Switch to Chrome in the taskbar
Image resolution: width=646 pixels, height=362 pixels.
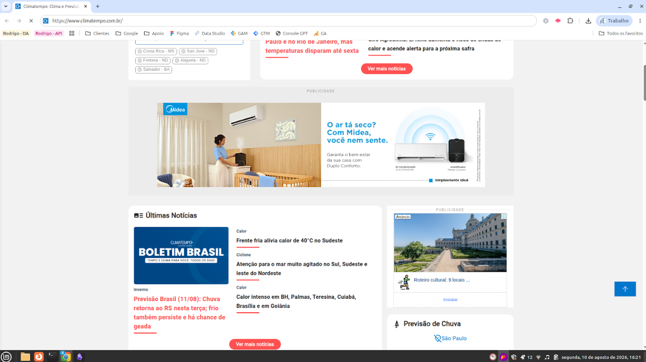(66, 357)
